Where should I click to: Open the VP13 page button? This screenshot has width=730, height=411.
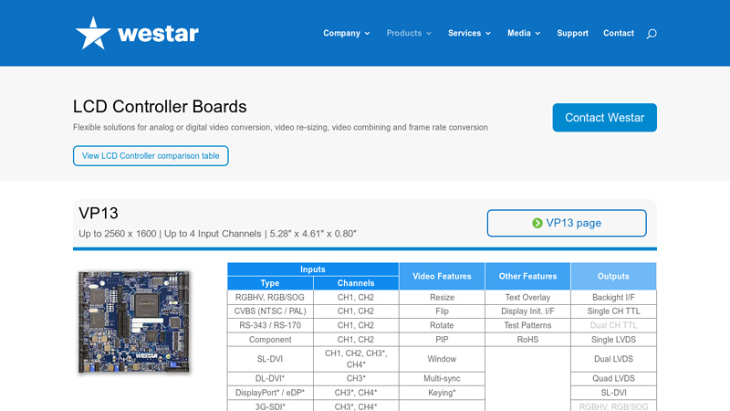click(567, 223)
